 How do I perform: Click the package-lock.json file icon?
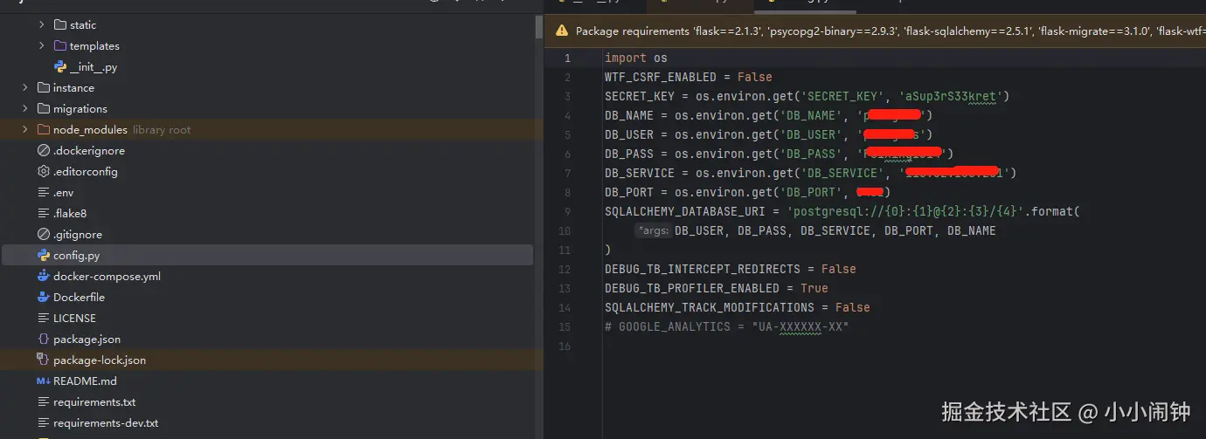[44, 360]
